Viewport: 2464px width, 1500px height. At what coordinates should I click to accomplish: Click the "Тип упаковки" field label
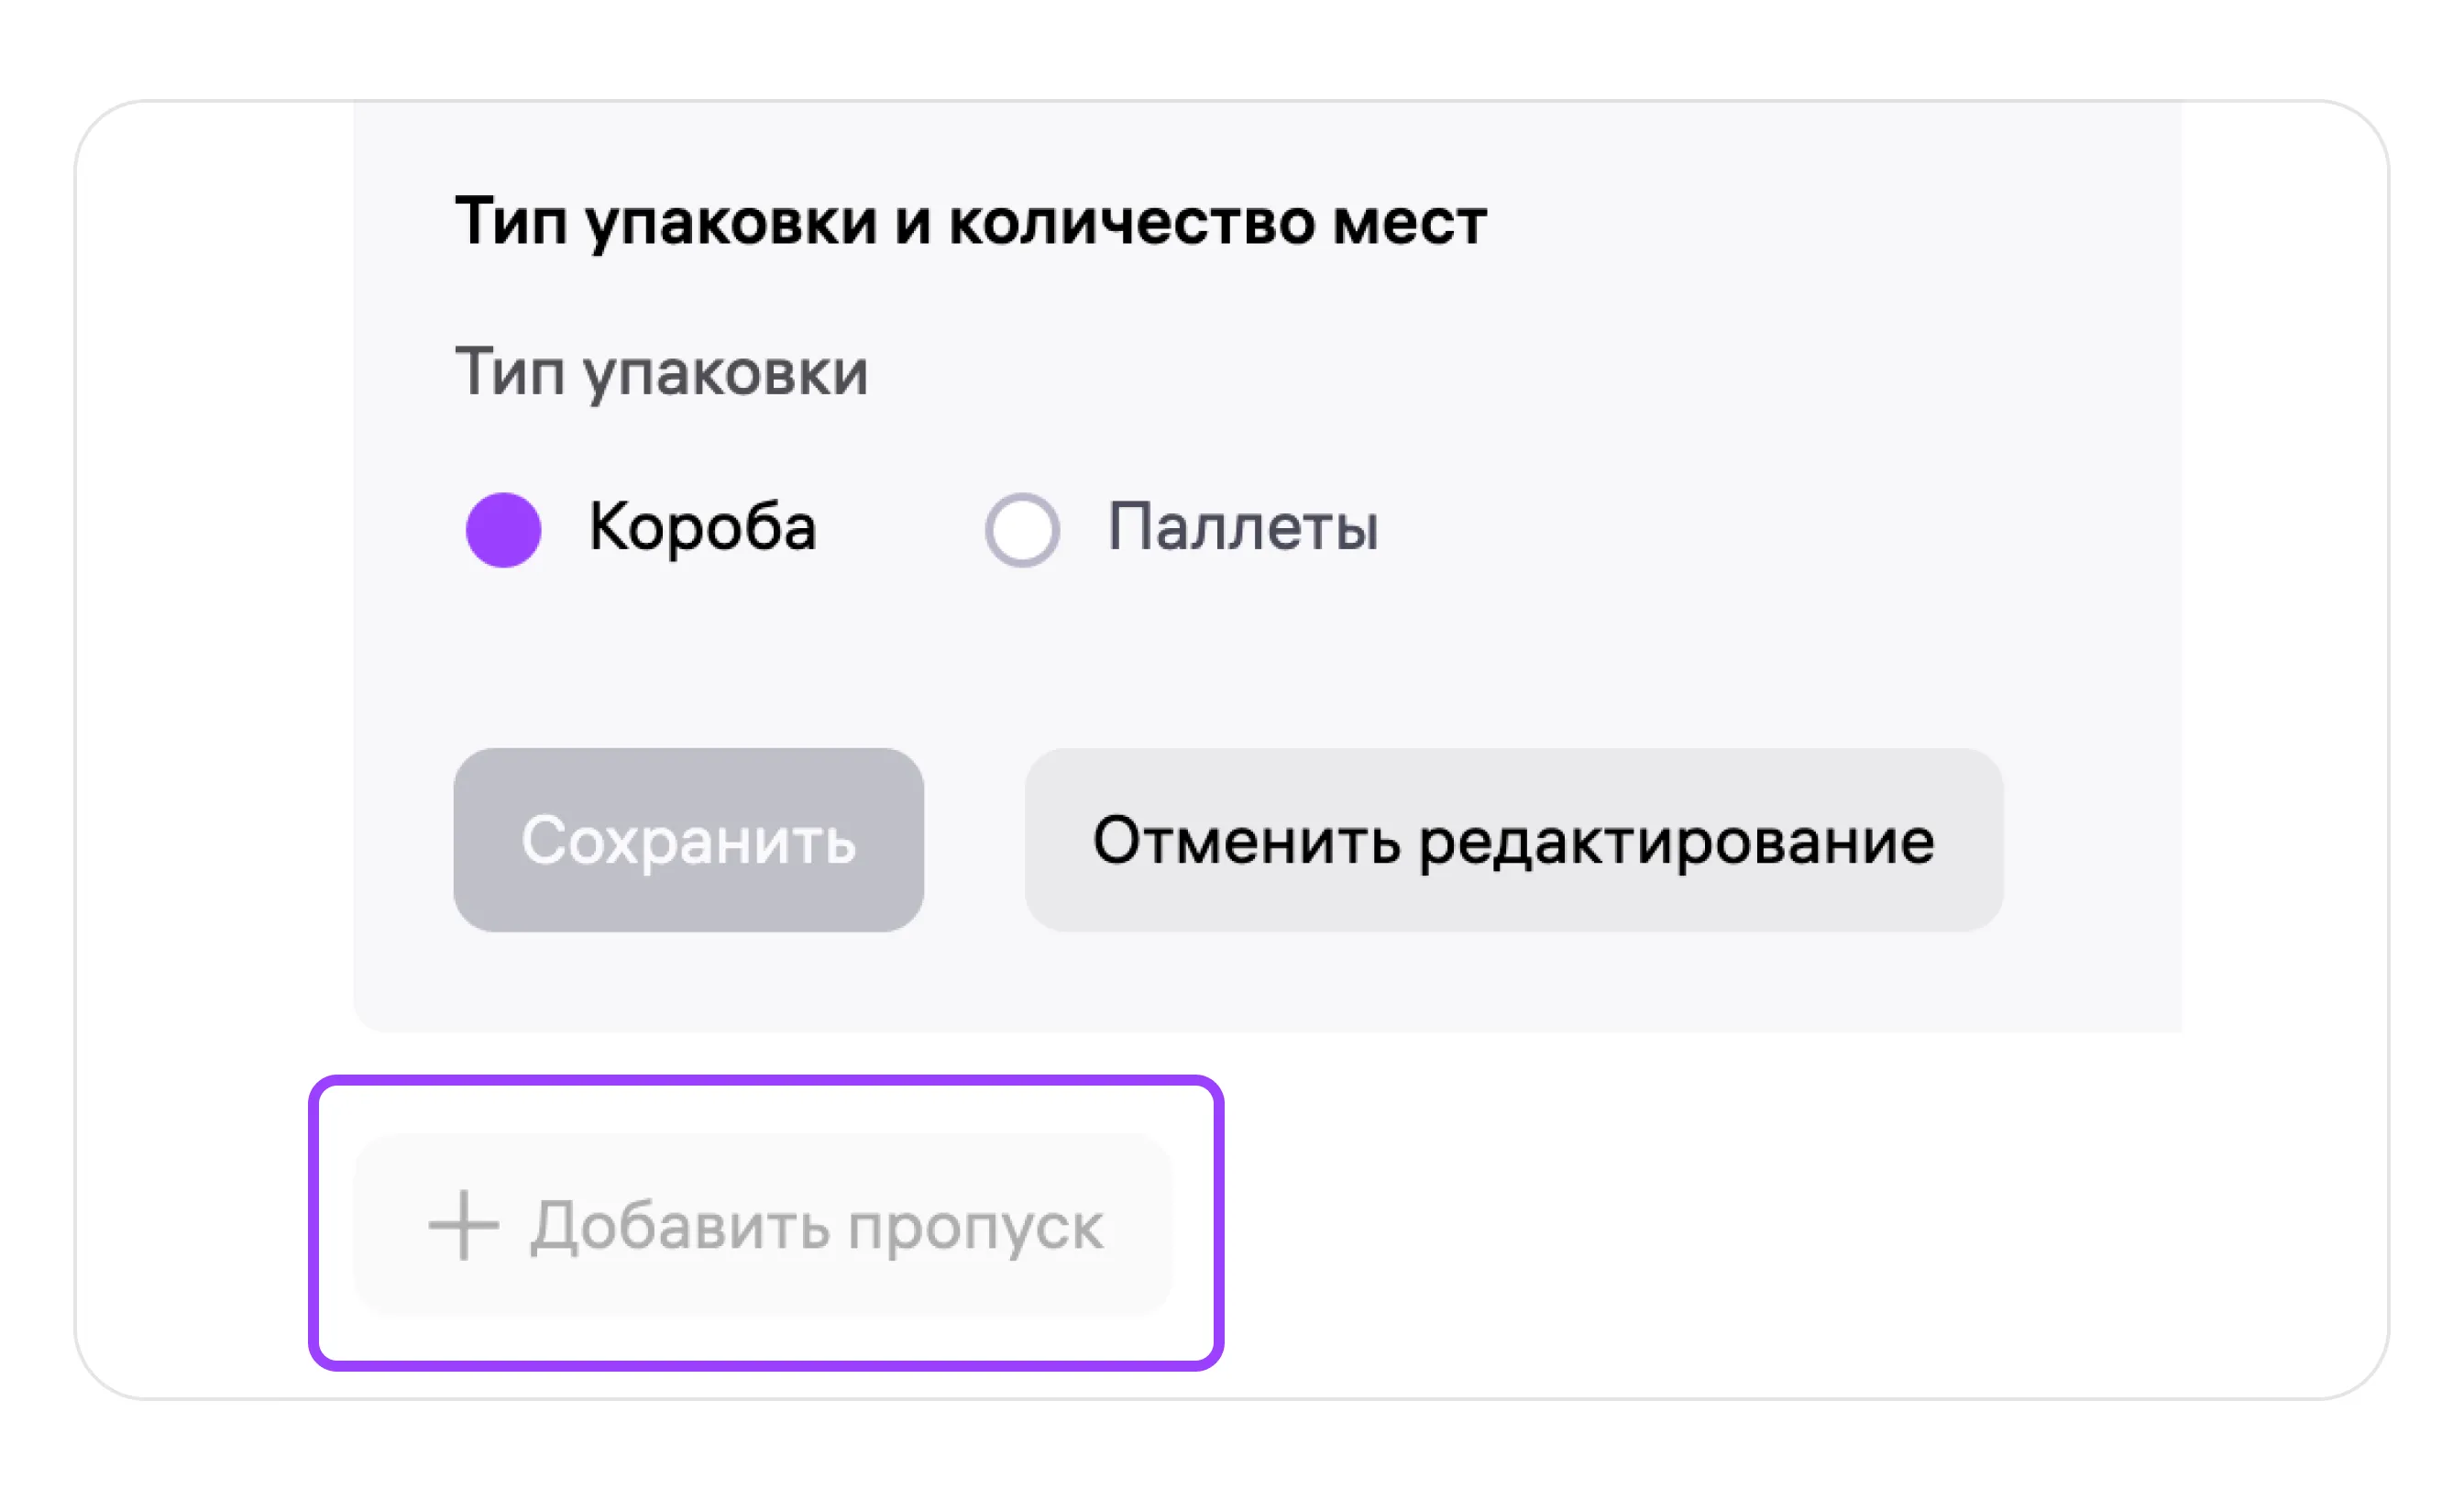(x=661, y=372)
